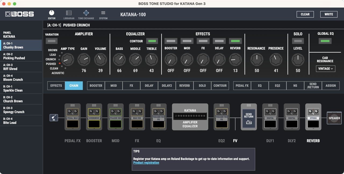Click the Send Return block in chain
344x174 pixels.
(x=249, y=117)
